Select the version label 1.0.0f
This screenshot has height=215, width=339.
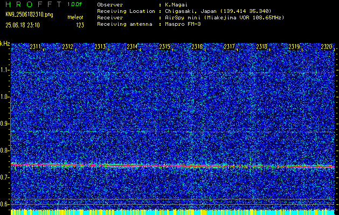74,4
